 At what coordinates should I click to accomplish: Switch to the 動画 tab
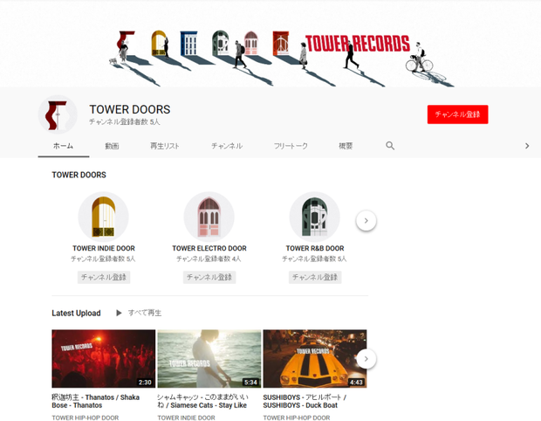[x=112, y=146]
